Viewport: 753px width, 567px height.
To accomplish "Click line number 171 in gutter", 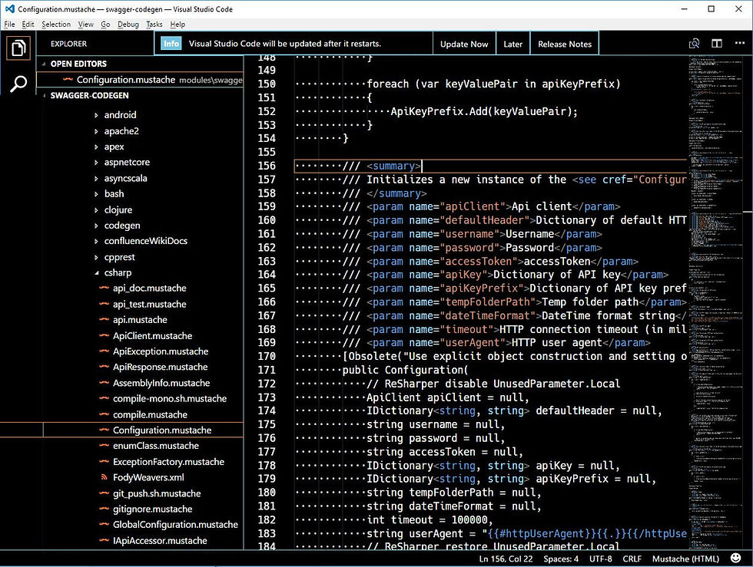I will pyautogui.click(x=267, y=371).
